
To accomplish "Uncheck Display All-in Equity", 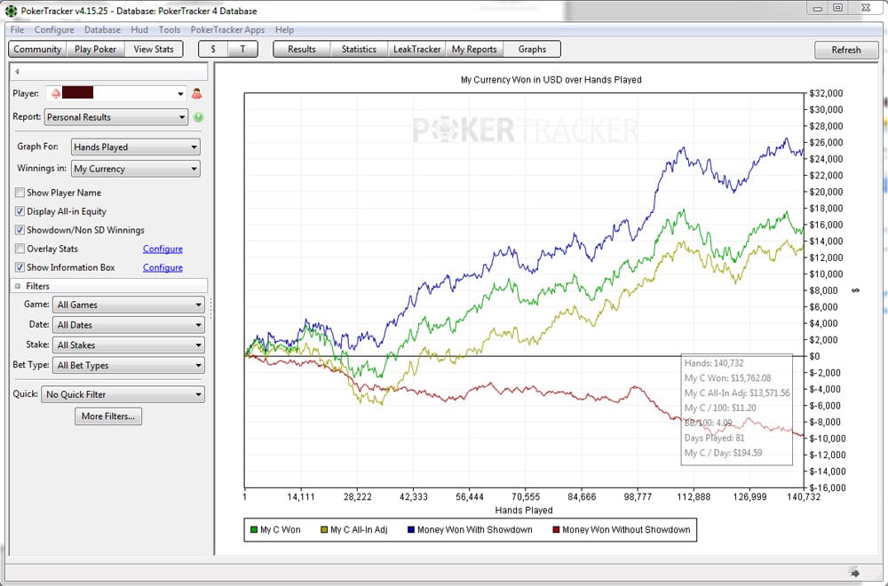I will [x=20, y=211].
